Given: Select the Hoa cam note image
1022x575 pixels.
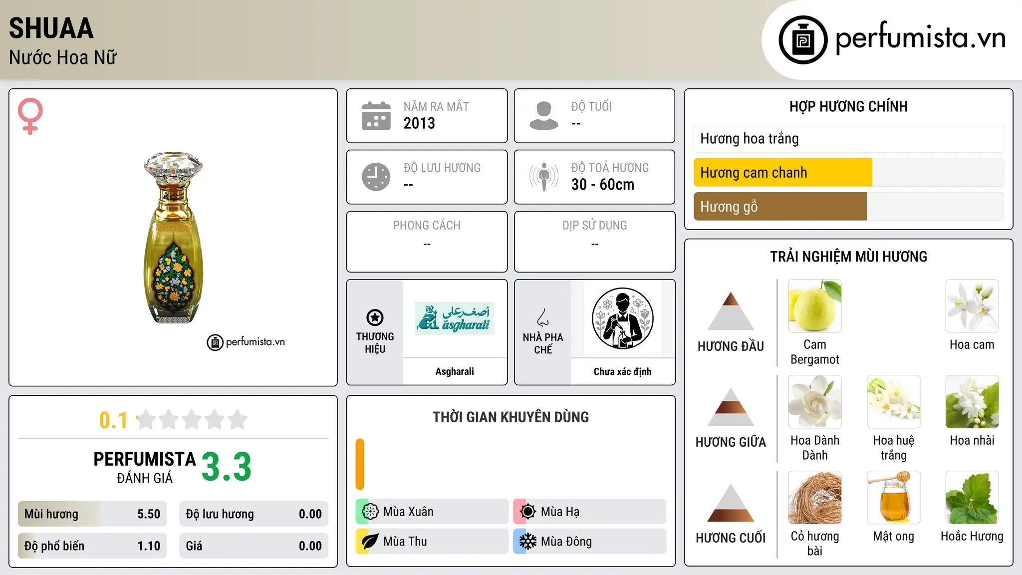Looking at the screenshot, I should tap(972, 306).
